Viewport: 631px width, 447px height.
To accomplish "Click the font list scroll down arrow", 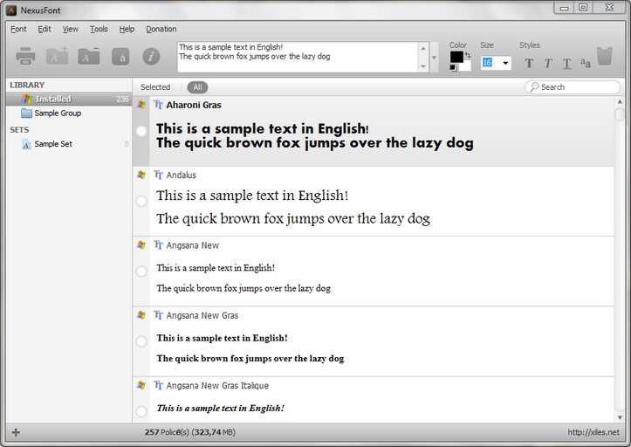I will (620, 417).
